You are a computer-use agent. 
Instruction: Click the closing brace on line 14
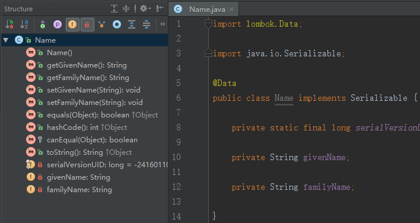click(x=214, y=215)
